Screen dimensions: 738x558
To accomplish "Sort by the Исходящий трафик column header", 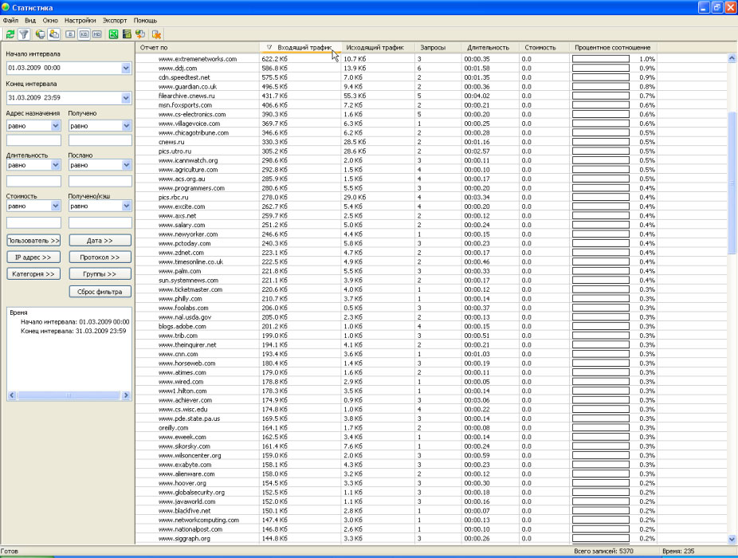I will (375, 48).
